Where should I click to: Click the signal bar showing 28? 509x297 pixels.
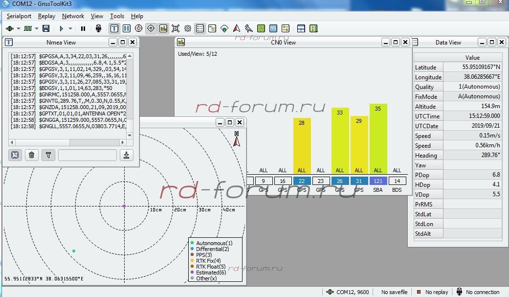coord(302,146)
